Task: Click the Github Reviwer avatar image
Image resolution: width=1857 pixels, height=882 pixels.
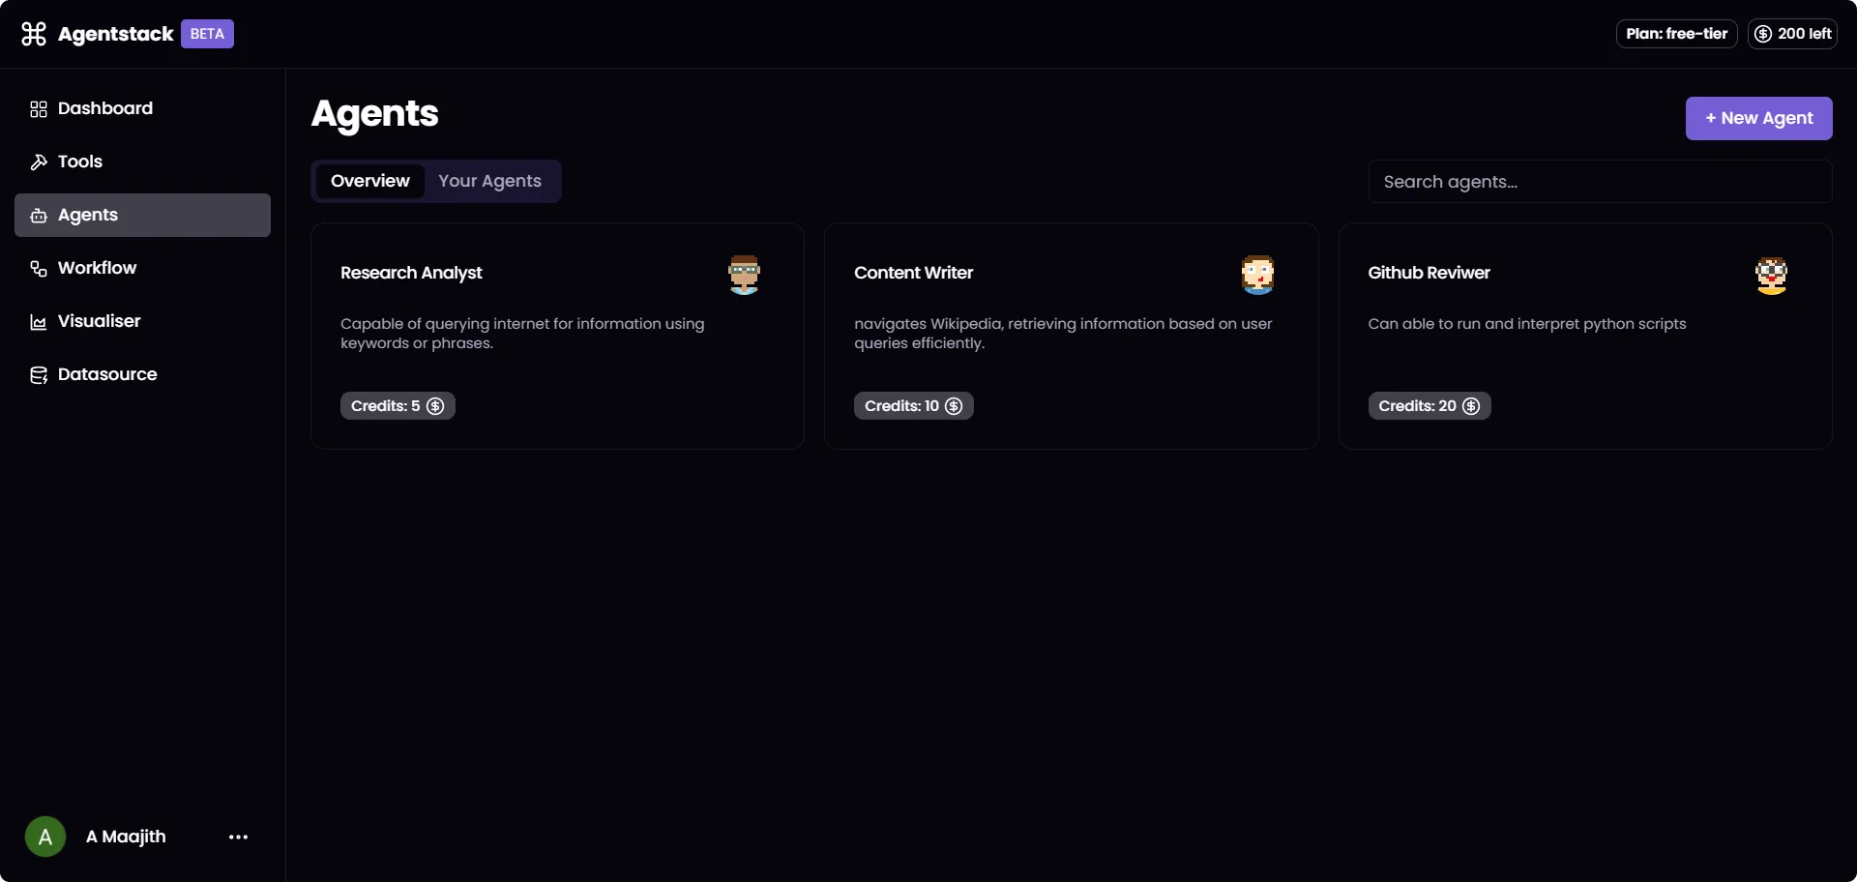Action: (x=1772, y=276)
